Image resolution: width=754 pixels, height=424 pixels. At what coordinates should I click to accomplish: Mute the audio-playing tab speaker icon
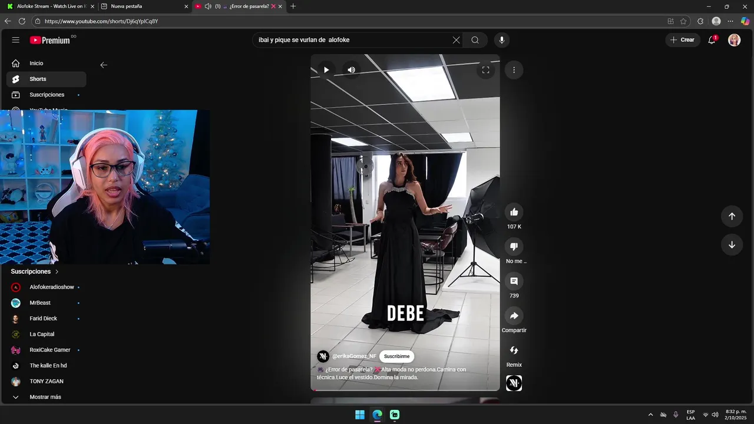click(208, 6)
